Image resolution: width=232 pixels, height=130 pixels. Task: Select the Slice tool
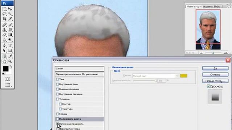(x=10, y=19)
